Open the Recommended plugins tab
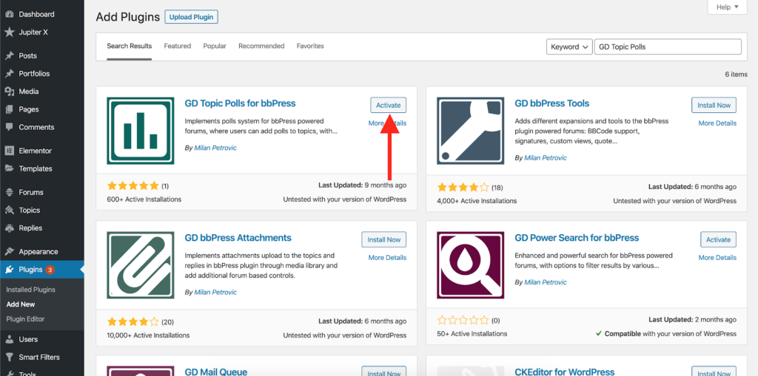 [261, 46]
